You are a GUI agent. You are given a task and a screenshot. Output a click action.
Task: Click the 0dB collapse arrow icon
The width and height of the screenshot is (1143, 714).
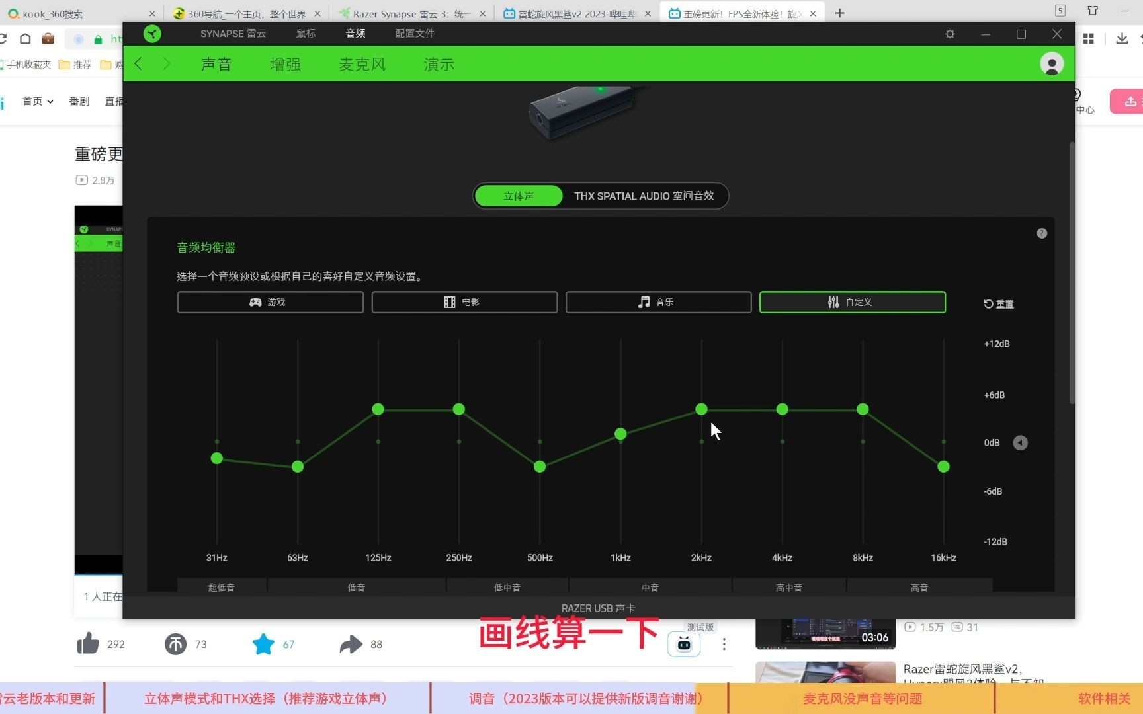tap(1021, 443)
